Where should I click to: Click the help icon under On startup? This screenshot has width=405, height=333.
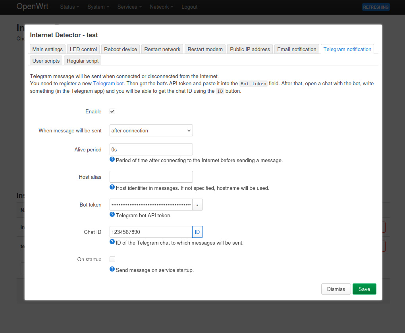click(x=112, y=269)
